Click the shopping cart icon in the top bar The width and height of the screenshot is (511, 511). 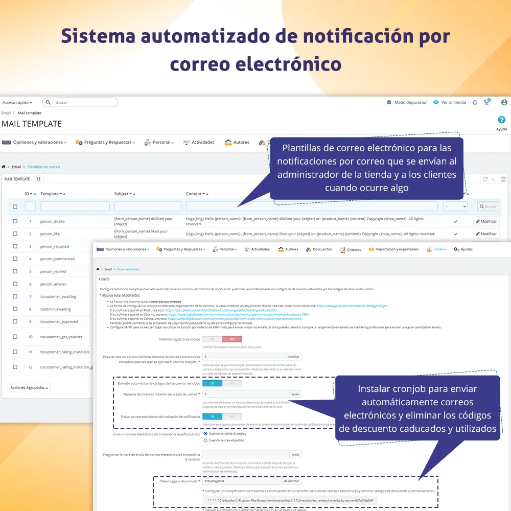coord(486,102)
